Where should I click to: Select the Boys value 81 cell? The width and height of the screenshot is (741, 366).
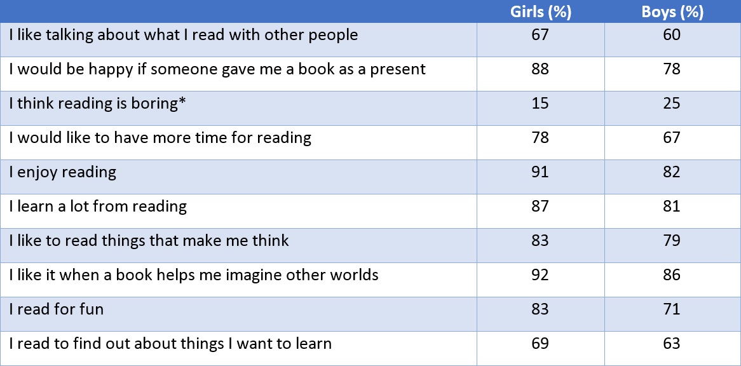click(672, 210)
